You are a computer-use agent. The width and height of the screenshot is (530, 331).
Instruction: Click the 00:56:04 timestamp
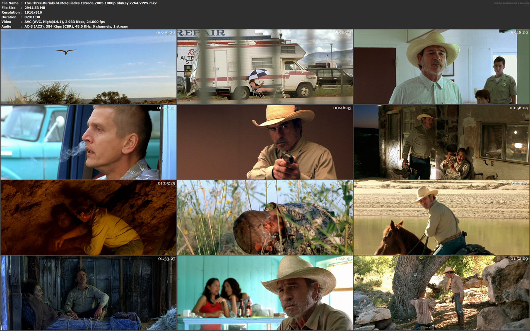coord(518,108)
